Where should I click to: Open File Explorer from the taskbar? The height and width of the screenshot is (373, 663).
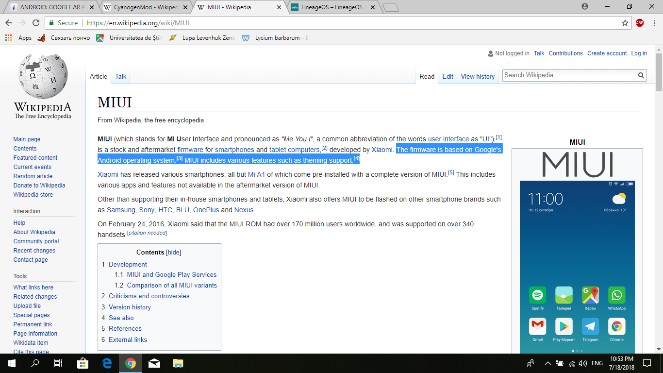pos(178,363)
